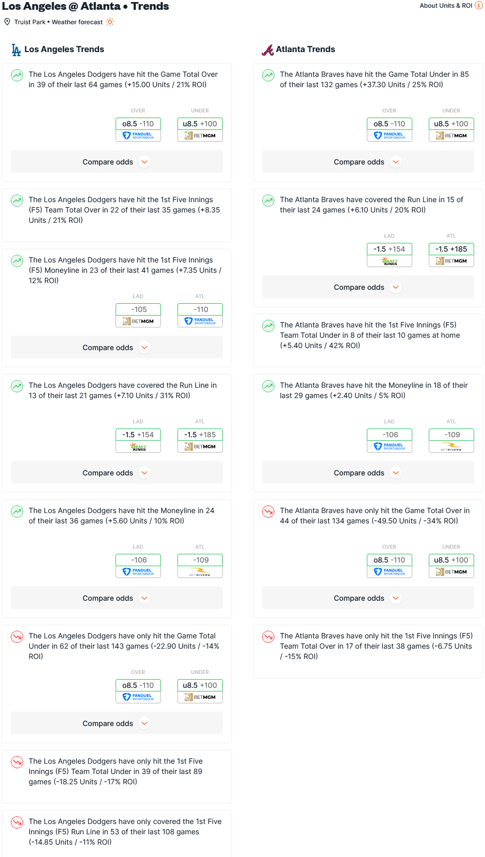Select -109 ATL odds in Braves Moneyline trend
This screenshot has width=485, height=857.
pyautogui.click(x=451, y=435)
